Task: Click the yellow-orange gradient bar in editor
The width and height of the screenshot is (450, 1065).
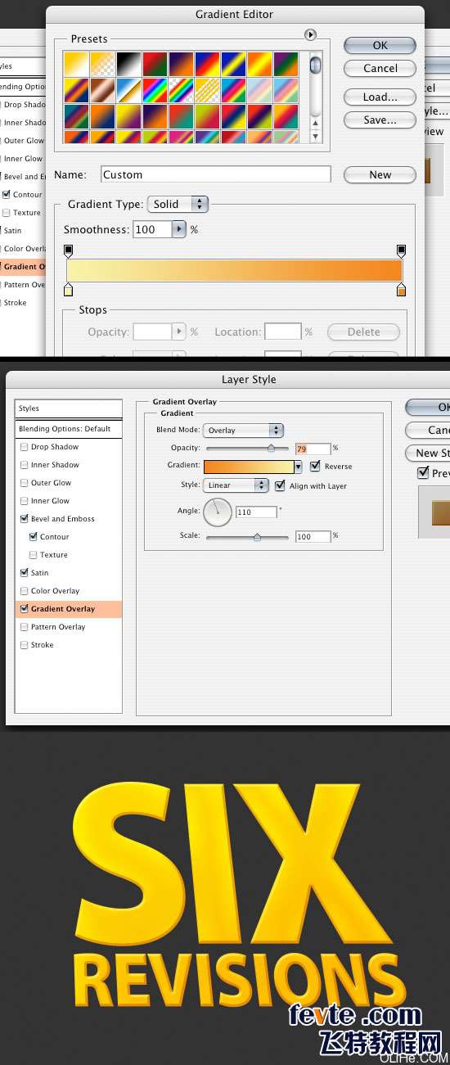Action: click(234, 270)
